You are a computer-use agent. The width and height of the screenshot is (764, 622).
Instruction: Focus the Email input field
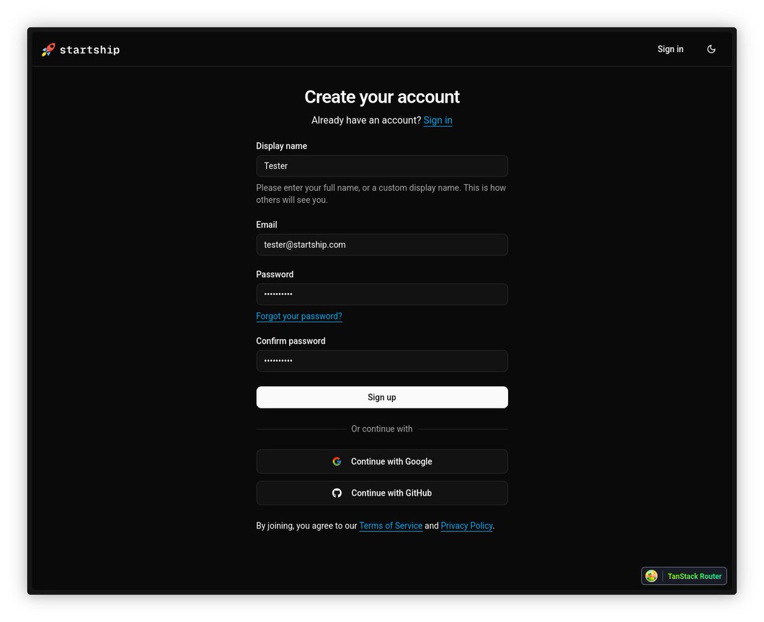tap(382, 245)
